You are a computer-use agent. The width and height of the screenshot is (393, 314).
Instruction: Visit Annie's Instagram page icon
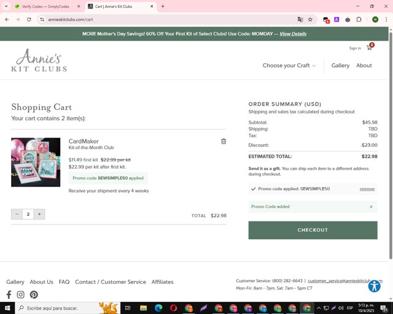point(20,295)
